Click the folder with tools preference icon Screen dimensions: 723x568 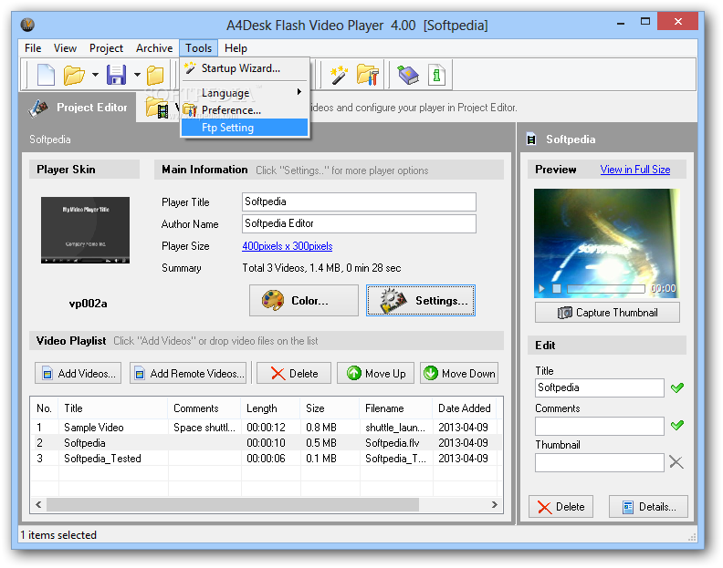pyautogui.click(x=368, y=75)
